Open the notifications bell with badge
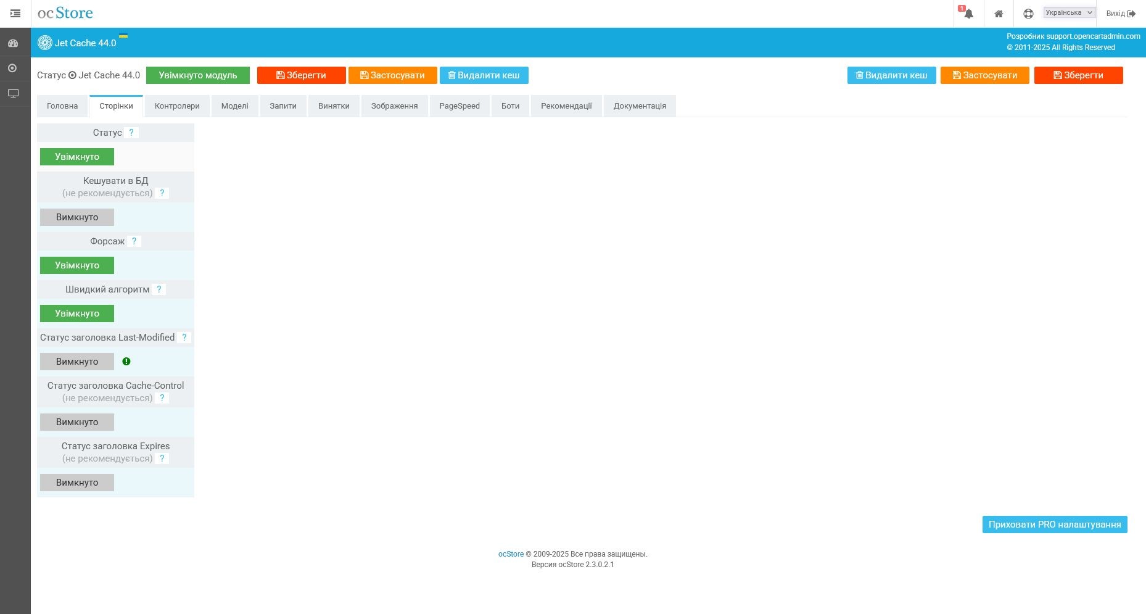The height and width of the screenshot is (614, 1146). (x=967, y=13)
